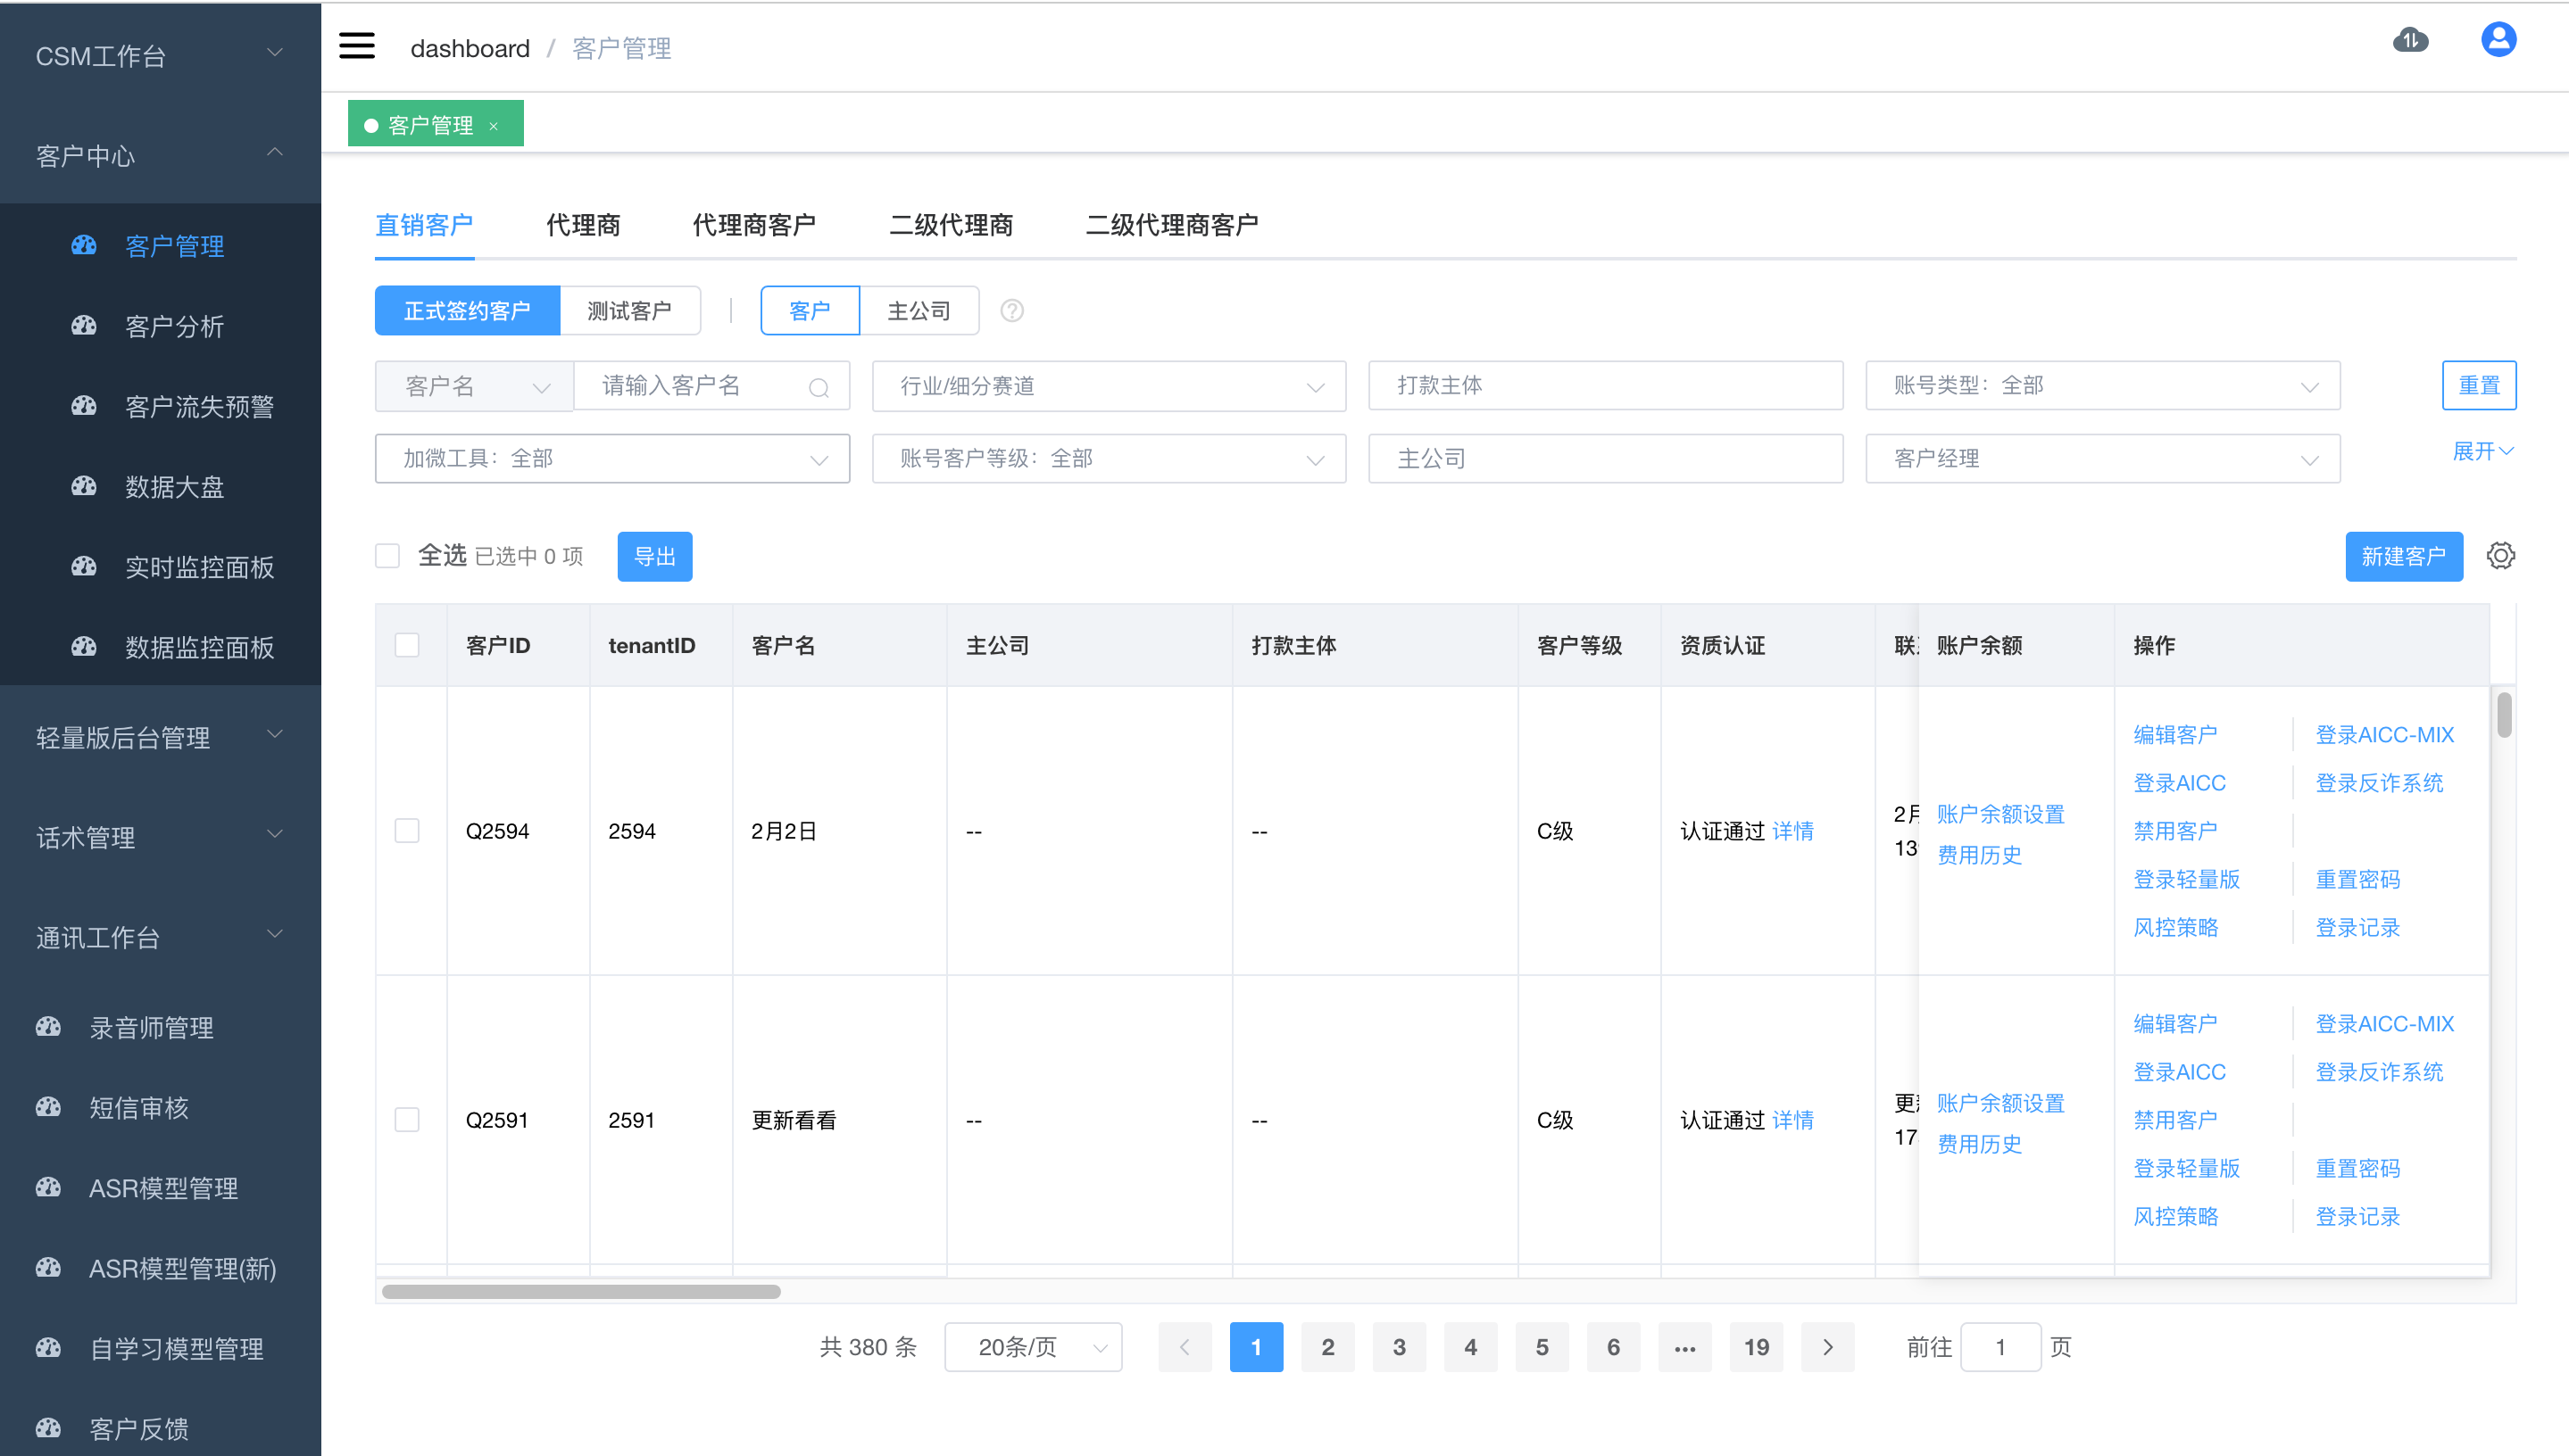The height and width of the screenshot is (1456, 2569).
Task: Click the dashboard icon beside 短信审核
Action: (48, 1106)
